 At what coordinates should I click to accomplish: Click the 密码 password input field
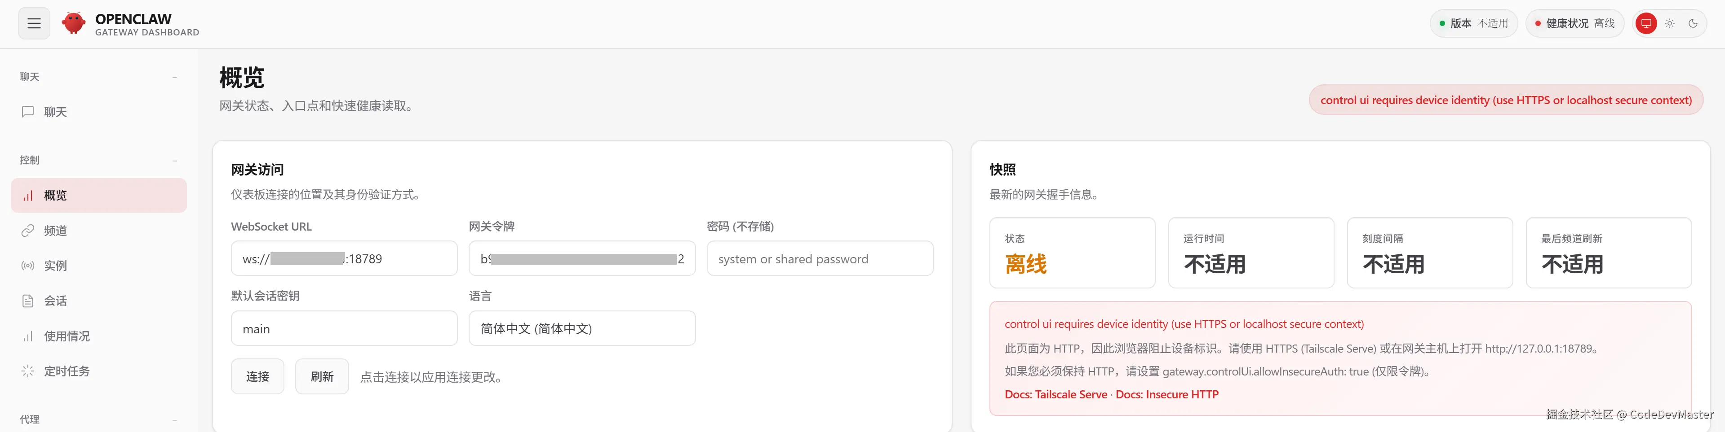pyautogui.click(x=819, y=259)
